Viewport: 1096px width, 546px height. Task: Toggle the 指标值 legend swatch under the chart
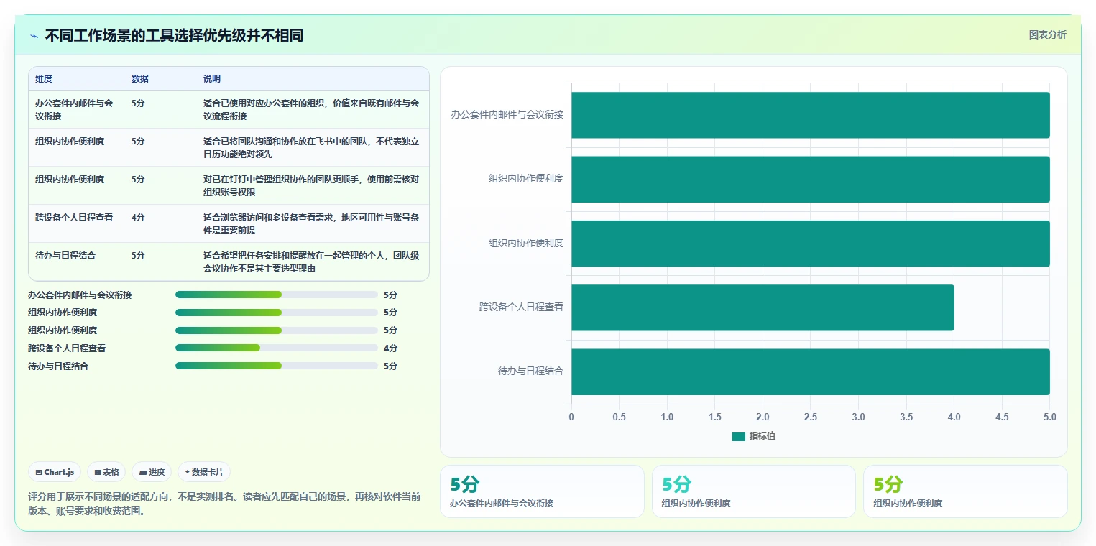[738, 436]
